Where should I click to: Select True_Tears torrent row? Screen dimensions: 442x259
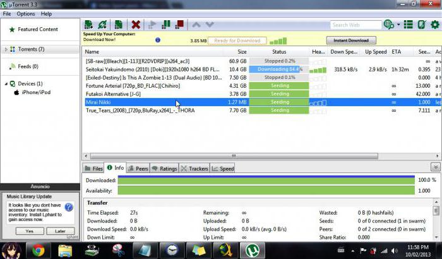(262, 111)
